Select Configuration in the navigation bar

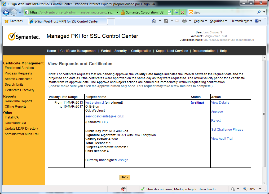click(x=141, y=51)
